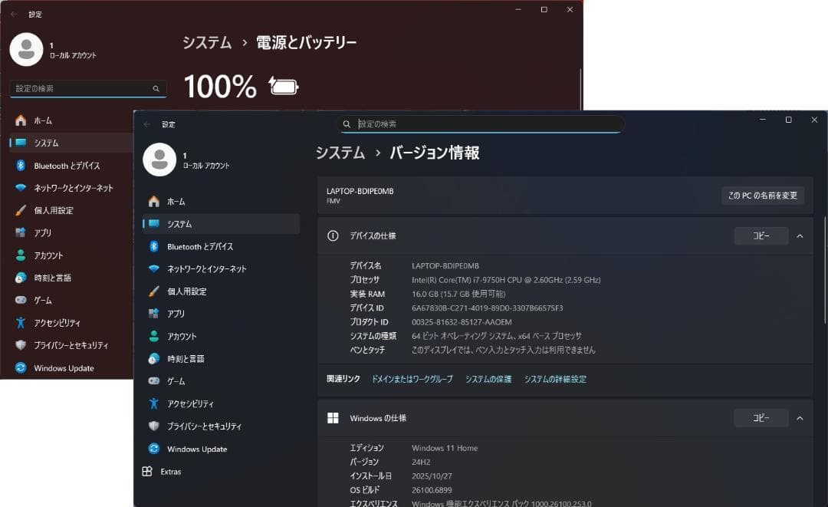Viewport: 828px width, 507px height.
Task: Click the この PC の名前を変更 button
Action: [x=763, y=195]
